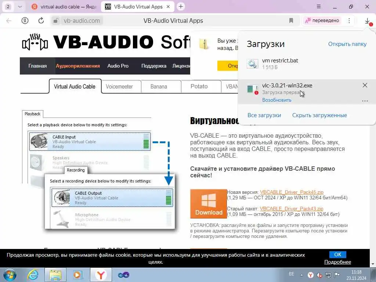This screenshot has width=376, height=282.
Task: Open the infinity-logo app in taskbar
Action: (123, 275)
